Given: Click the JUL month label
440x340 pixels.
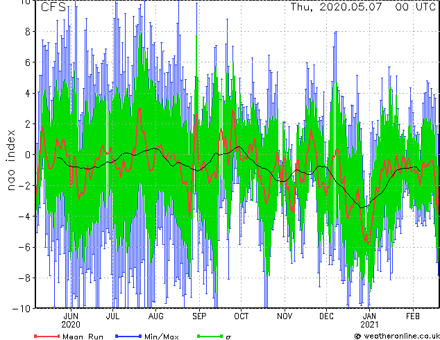Looking at the screenshot, I should tap(112, 316).
